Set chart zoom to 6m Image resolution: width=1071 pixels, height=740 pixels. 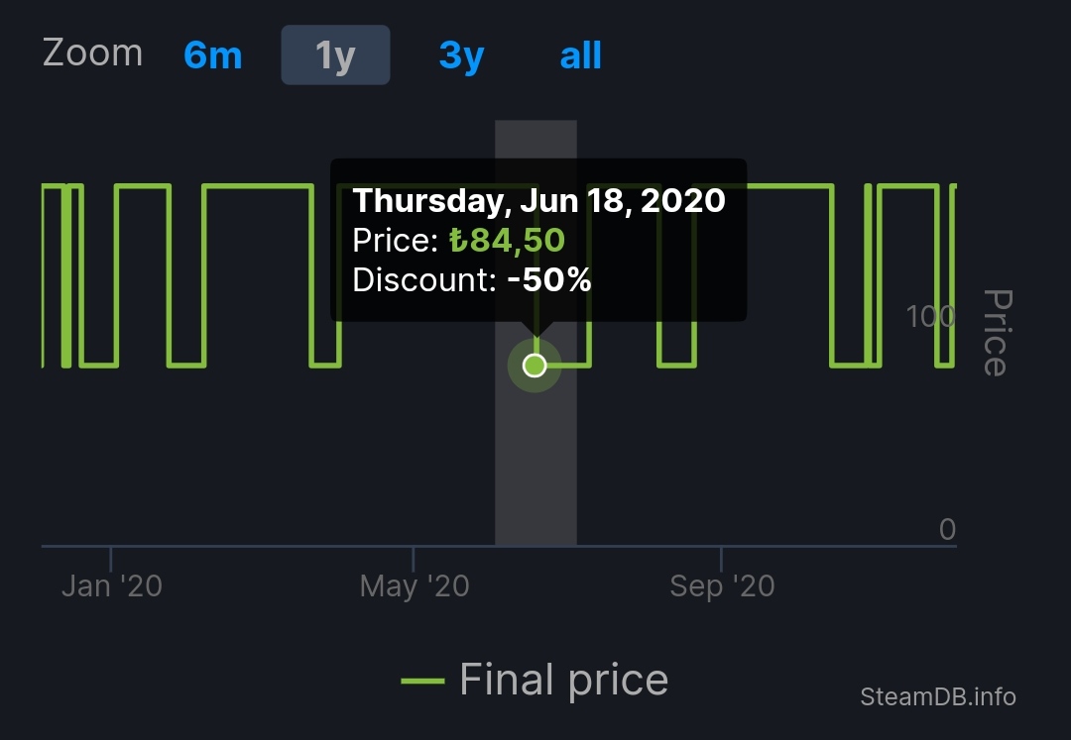tap(212, 55)
